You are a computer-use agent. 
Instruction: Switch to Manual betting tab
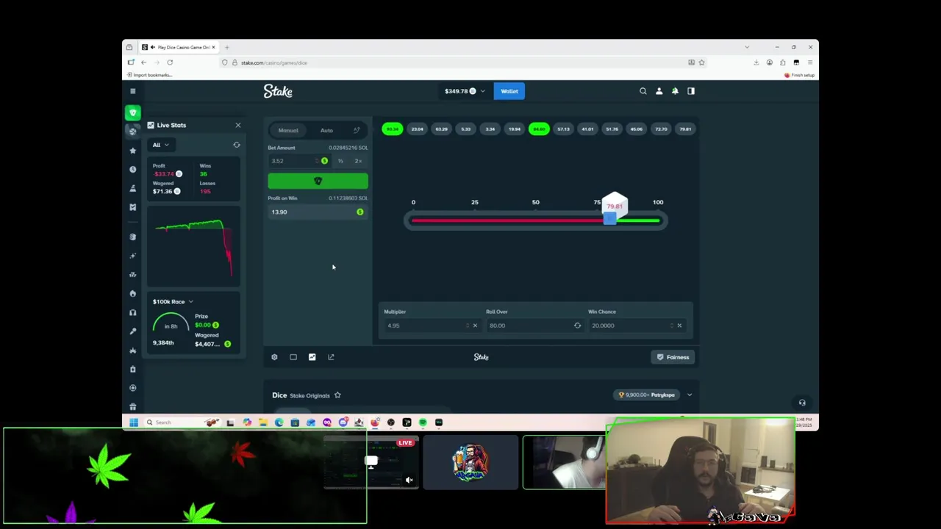(x=288, y=130)
